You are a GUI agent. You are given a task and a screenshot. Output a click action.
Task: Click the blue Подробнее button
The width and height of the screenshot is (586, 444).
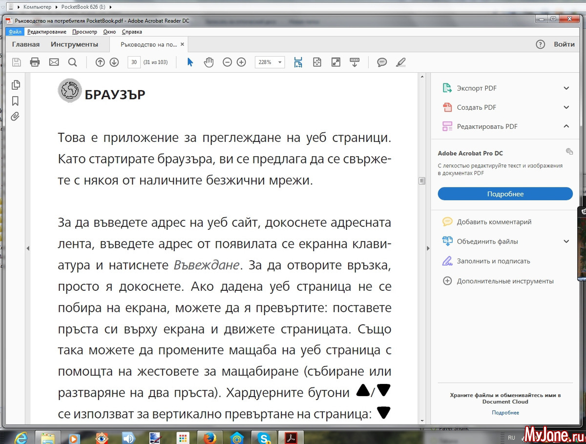click(x=505, y=194)
